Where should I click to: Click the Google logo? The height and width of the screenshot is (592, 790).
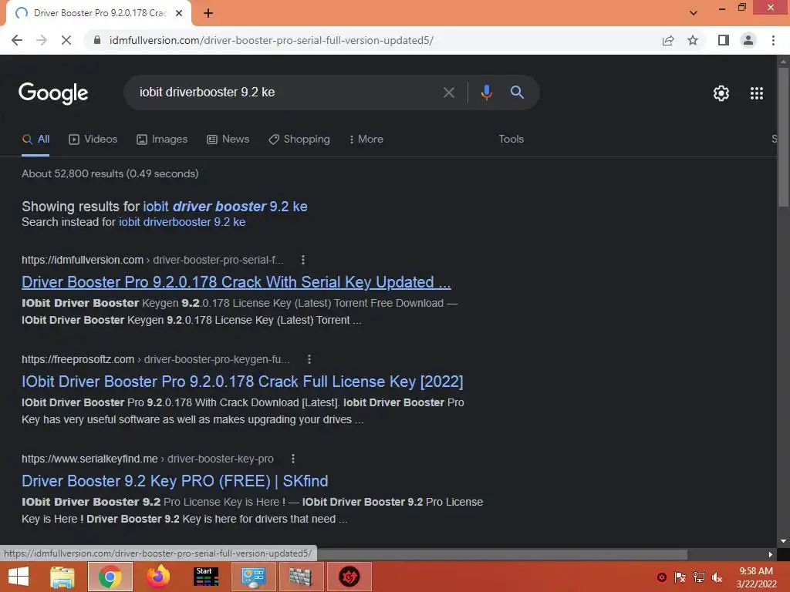pyautogui.click(x=53, y=93)
